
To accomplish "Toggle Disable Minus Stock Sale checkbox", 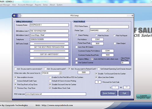I will pos(50,88).
